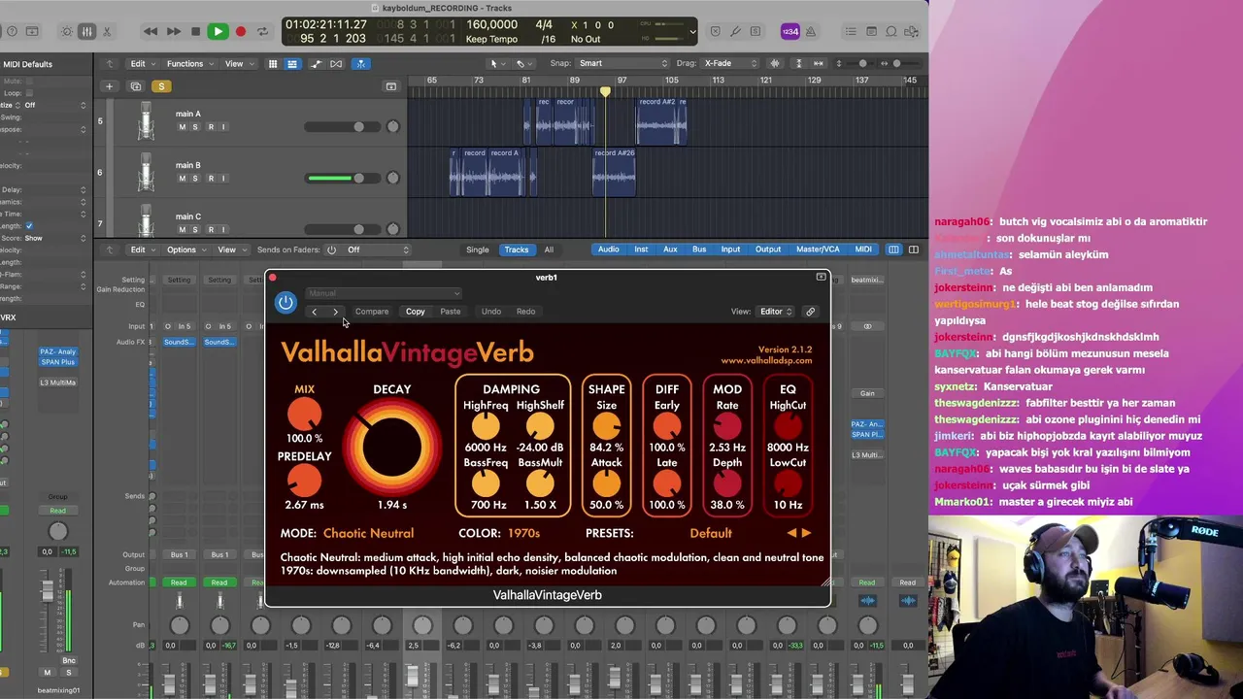Viewport: 1243px width, 699px height.
Task: Click Copy in plugin header
Action: click(x=415, y=312)
